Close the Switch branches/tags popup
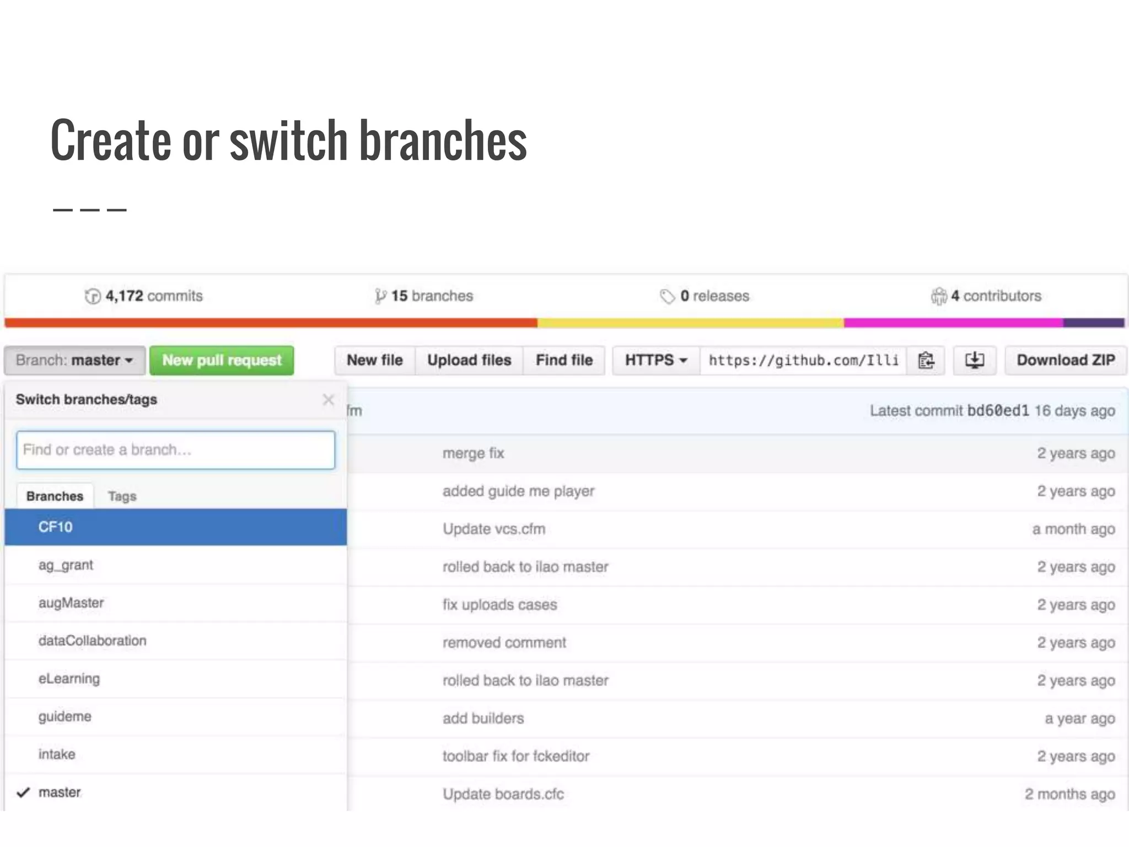The image size is (1129, 847). point(329,400)
